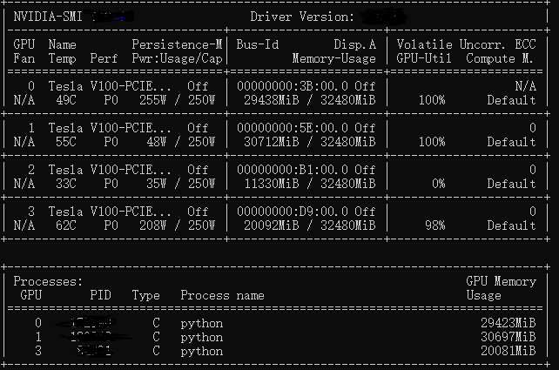Select the GPU-Util column header
This screenshot has width=559, height=370.
(424, 58)
